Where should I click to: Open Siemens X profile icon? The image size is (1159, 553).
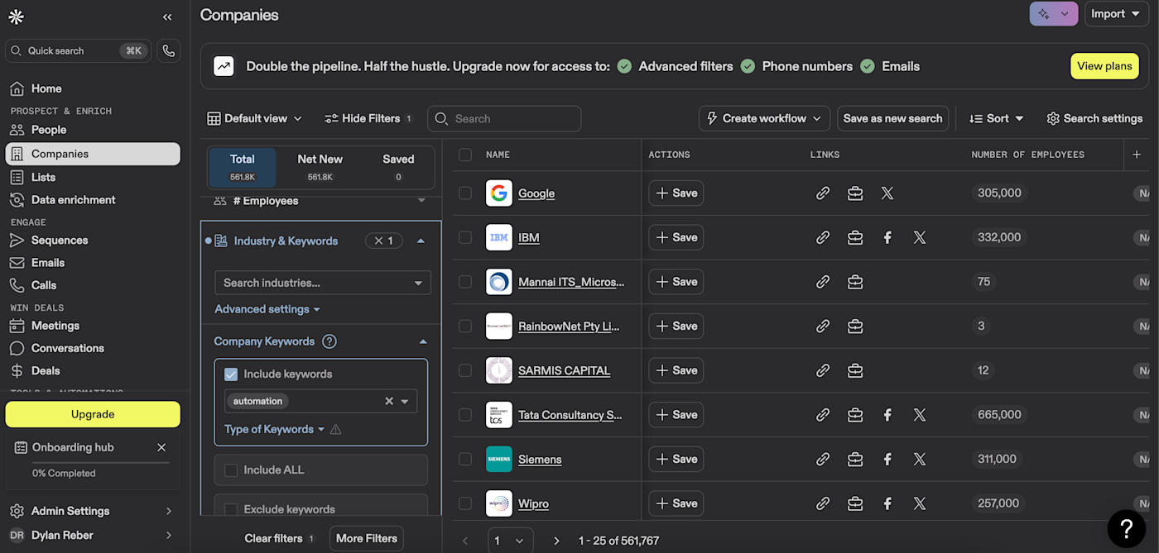click(920, 459)
